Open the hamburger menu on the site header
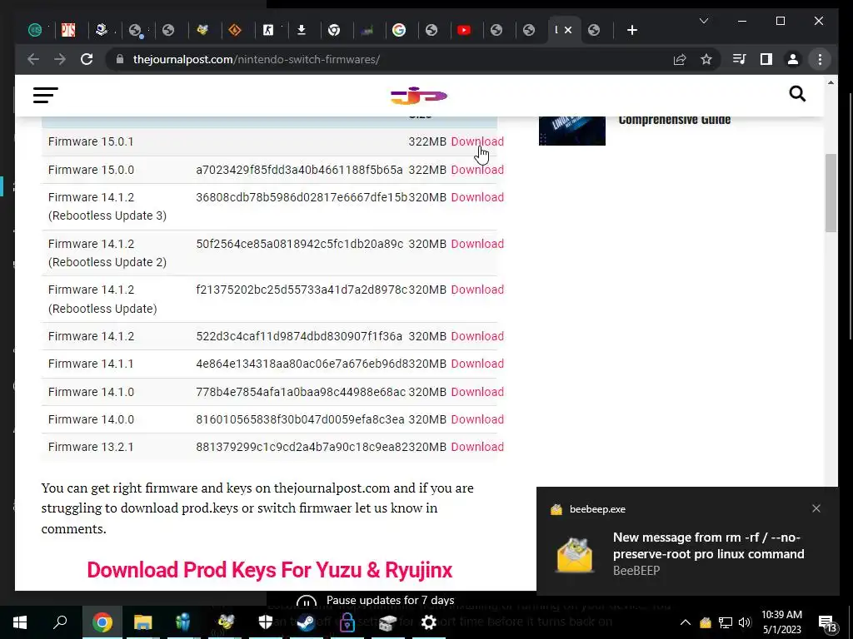Image resolution: width=853 pixels, height=639 pixels. (x=45, y=95)
